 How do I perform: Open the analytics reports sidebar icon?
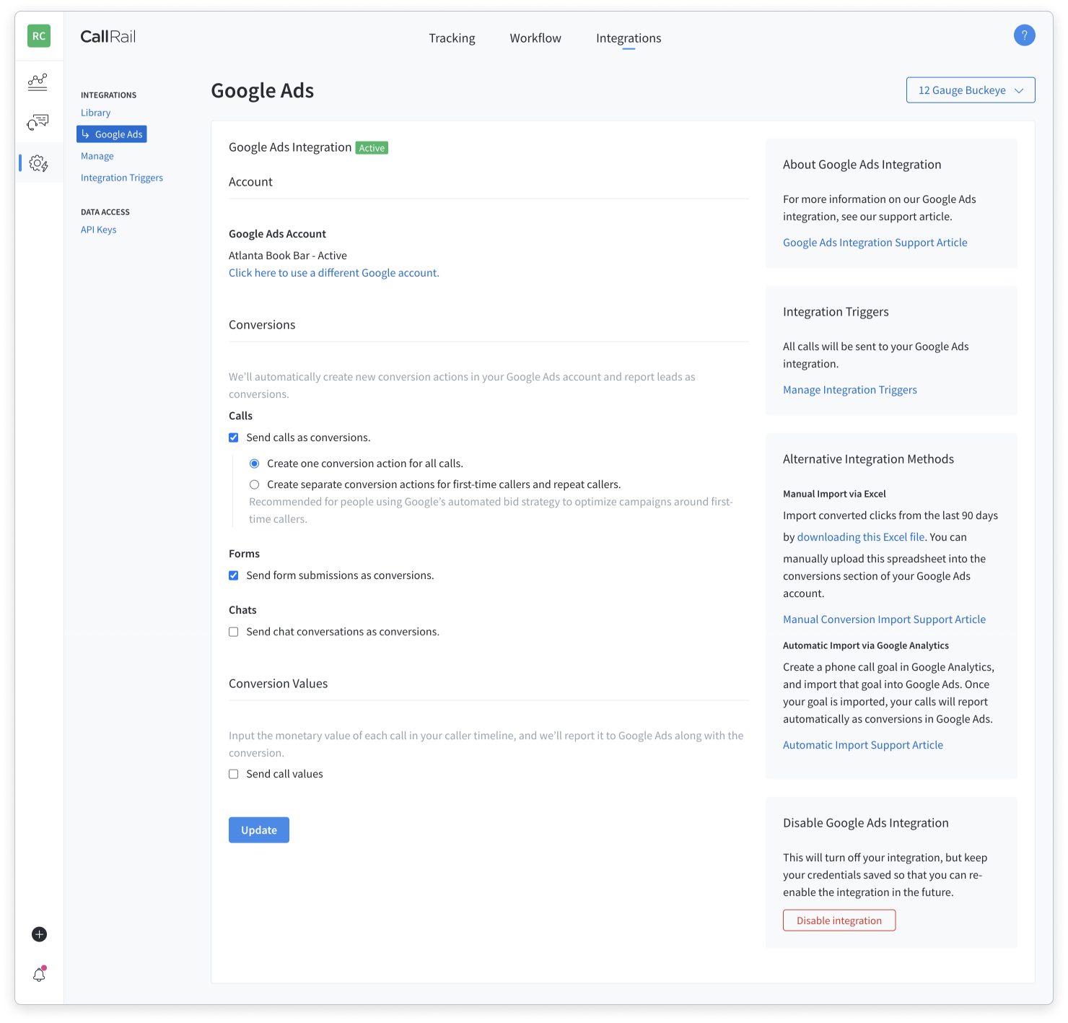(x=38, y=82)
